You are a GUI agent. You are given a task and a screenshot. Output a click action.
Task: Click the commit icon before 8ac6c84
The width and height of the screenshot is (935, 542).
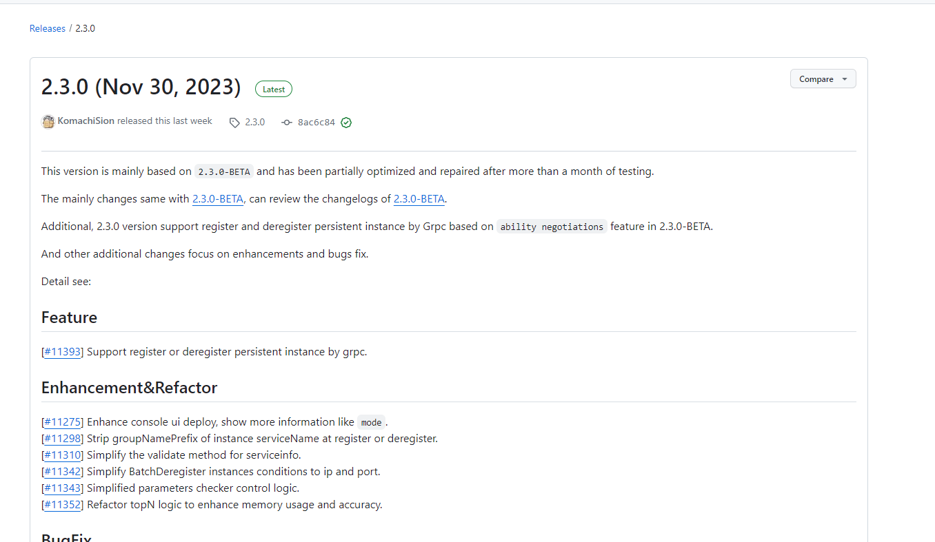(287, 123)
